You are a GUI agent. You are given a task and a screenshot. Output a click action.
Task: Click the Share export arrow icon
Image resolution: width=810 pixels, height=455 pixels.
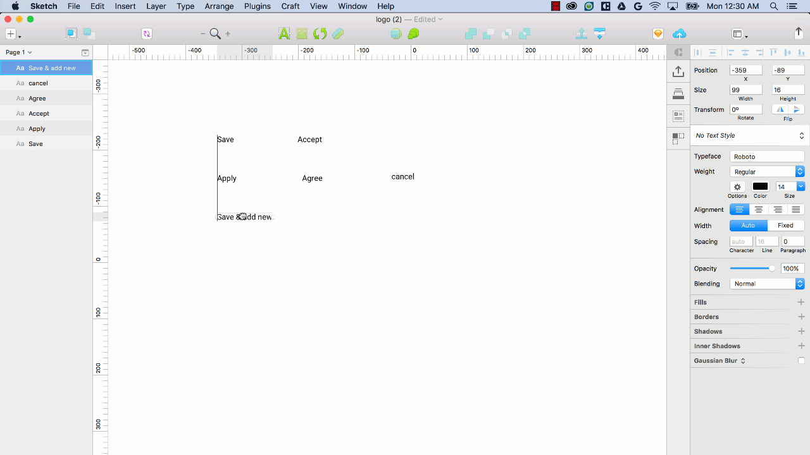(x=799, y=33)
